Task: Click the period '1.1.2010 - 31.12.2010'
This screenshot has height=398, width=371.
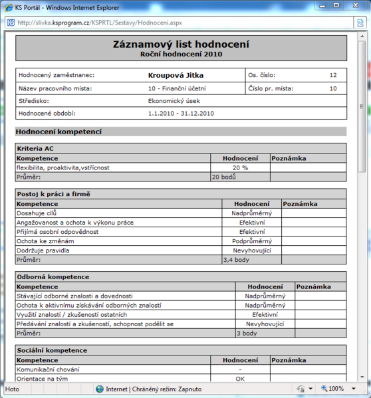Action: [181, 114]
